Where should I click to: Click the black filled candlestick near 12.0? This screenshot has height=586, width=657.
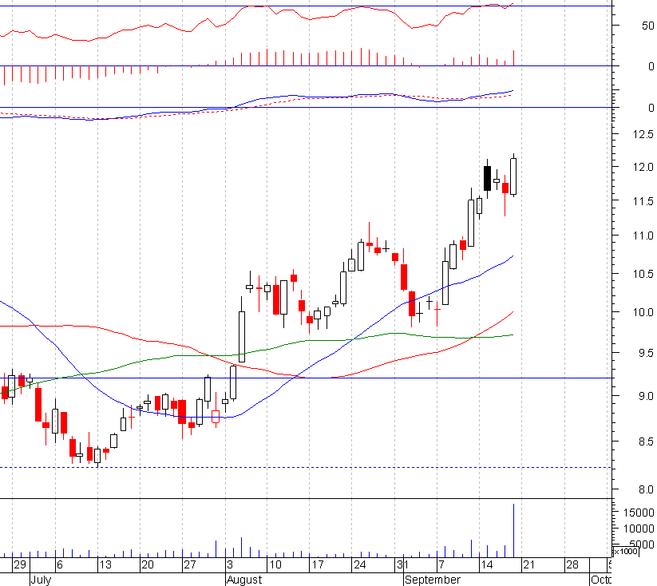click(487, 178)
